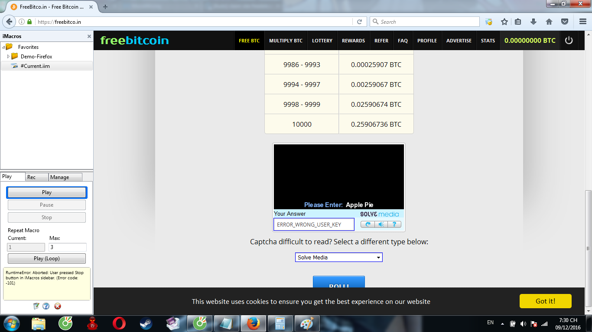Click the ROLL! button
Image resolution: width=592 pixels, height=332 pixels.
339,282
